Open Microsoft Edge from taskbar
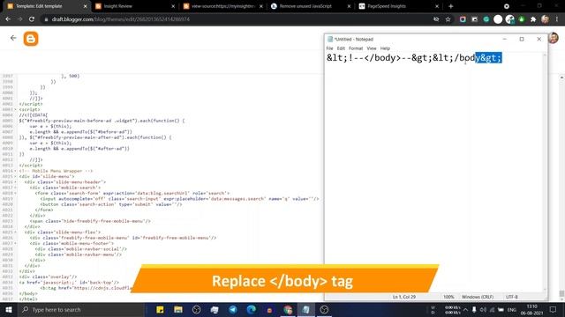The width and height of the screenshot is (565, 317). 251,309
